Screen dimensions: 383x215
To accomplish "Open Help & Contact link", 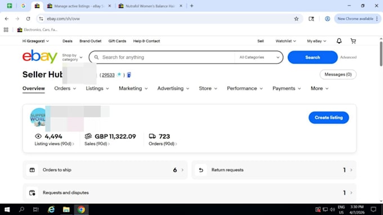I will coord(146,41).
